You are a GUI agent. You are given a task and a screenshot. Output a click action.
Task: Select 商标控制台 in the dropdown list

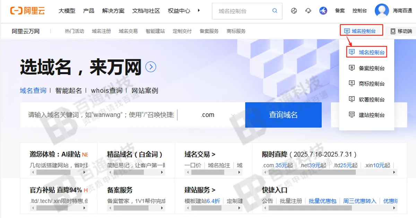coord(367,84)
